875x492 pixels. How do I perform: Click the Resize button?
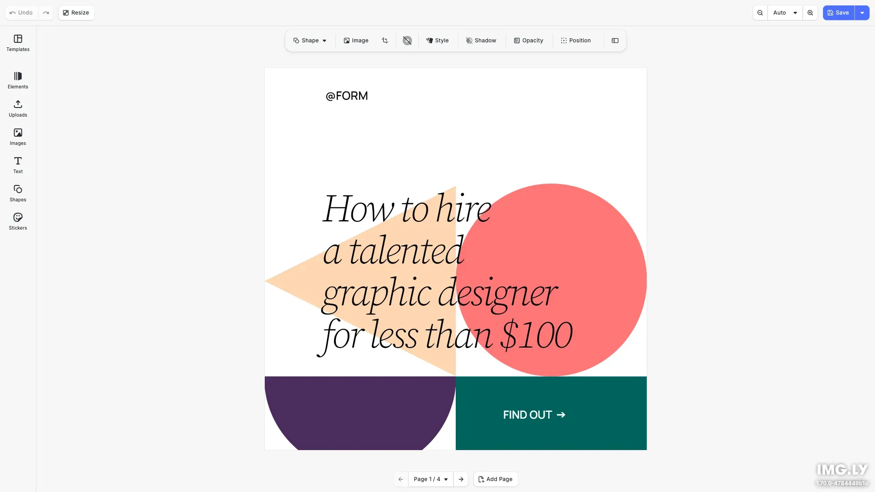pyautogui.click(x=76, y=13)
